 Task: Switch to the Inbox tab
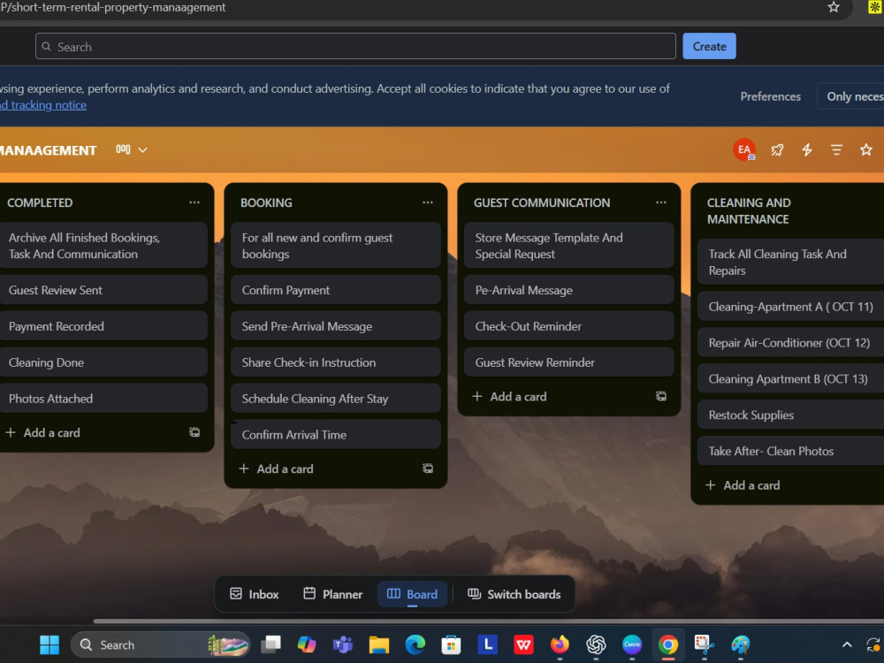[x=255, y=594]
